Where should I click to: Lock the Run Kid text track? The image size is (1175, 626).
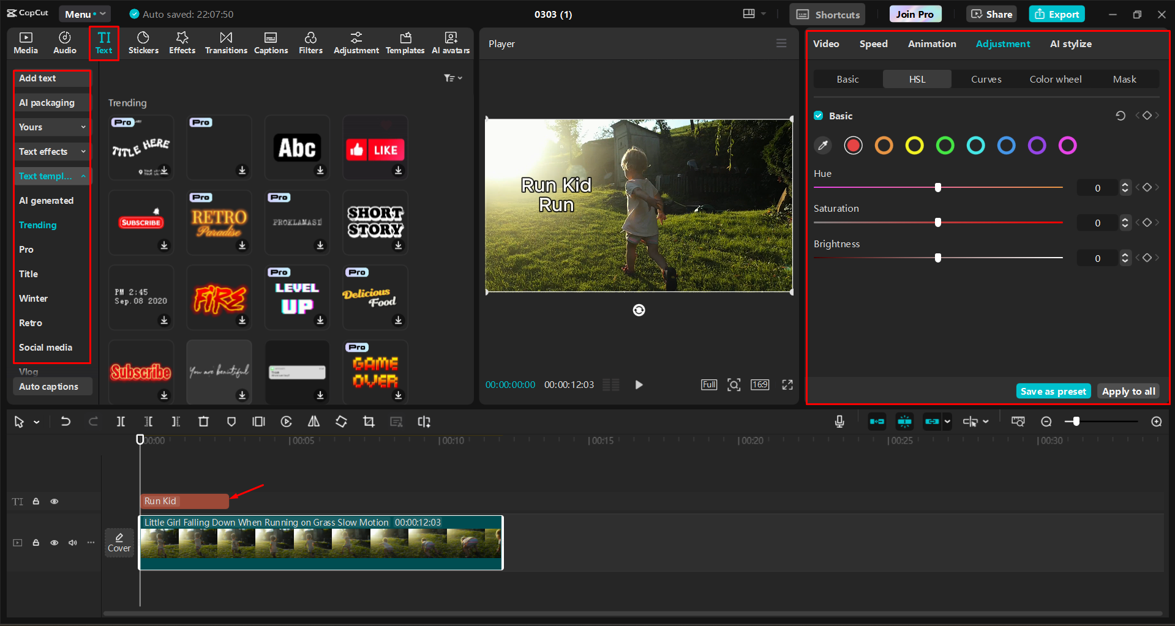coord(36,501)
